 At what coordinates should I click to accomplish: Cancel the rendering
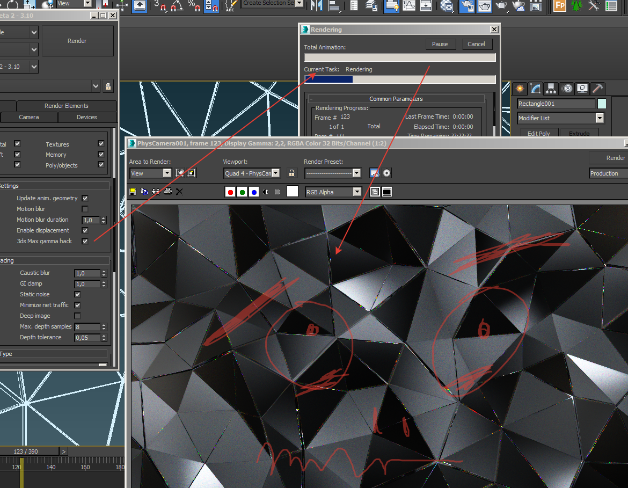tap(476, 44)
